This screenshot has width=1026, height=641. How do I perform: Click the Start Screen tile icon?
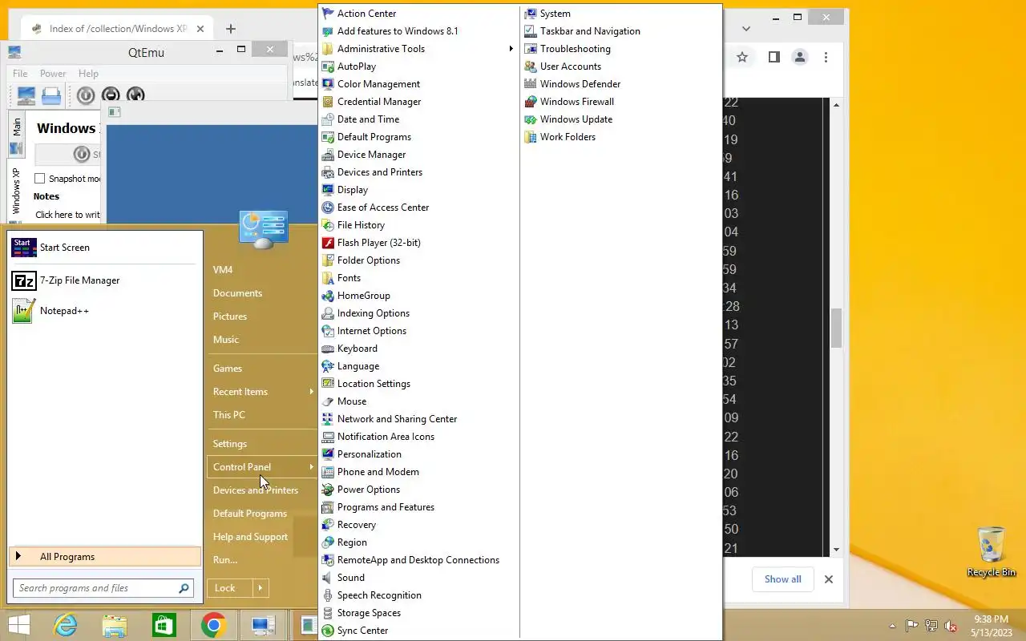coord(24,248)
